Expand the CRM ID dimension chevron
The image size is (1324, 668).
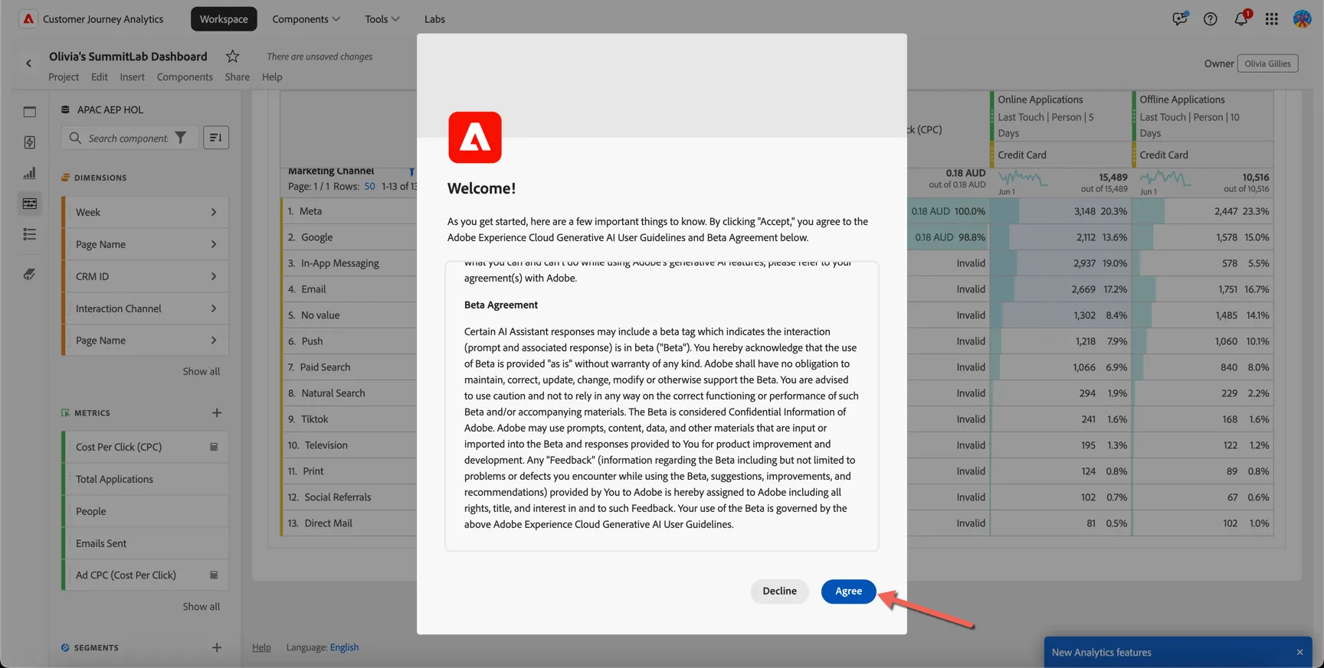214,276
